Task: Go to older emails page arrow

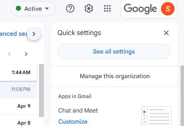Action: pos(26,54)
